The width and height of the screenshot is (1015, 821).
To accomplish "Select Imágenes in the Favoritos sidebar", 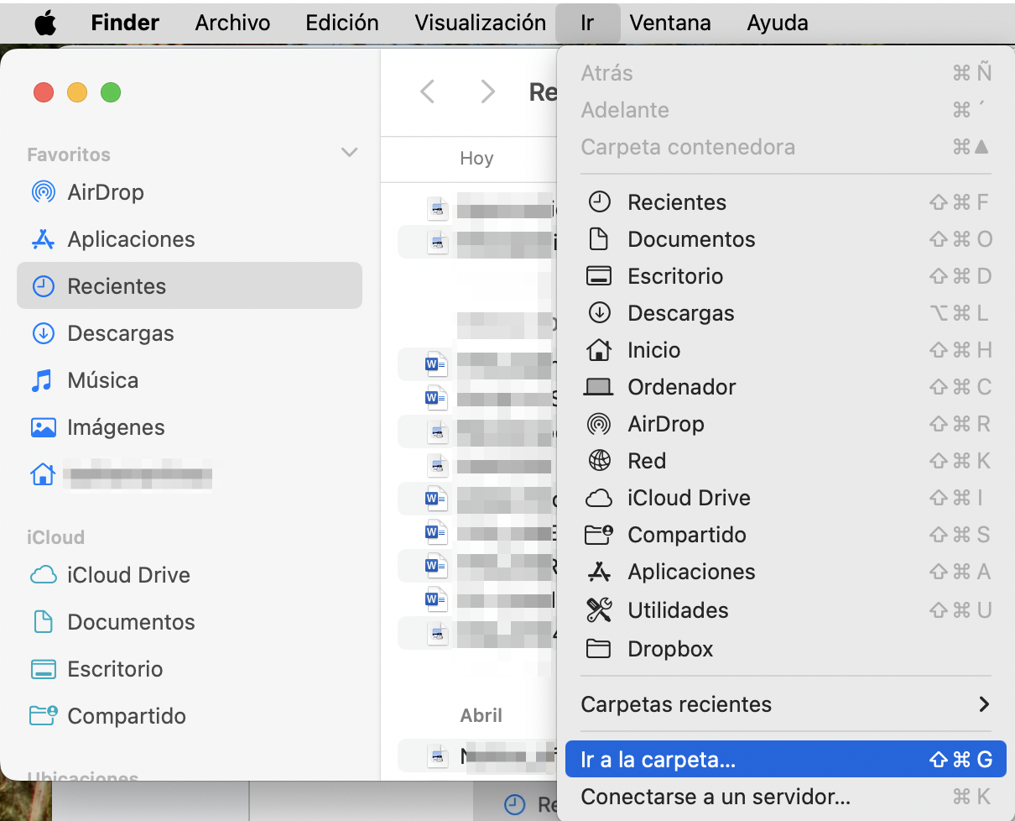I will (x=190, y=427).
